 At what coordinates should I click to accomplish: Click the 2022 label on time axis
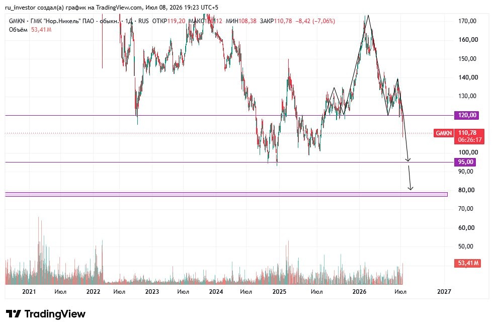click(93, 292)
